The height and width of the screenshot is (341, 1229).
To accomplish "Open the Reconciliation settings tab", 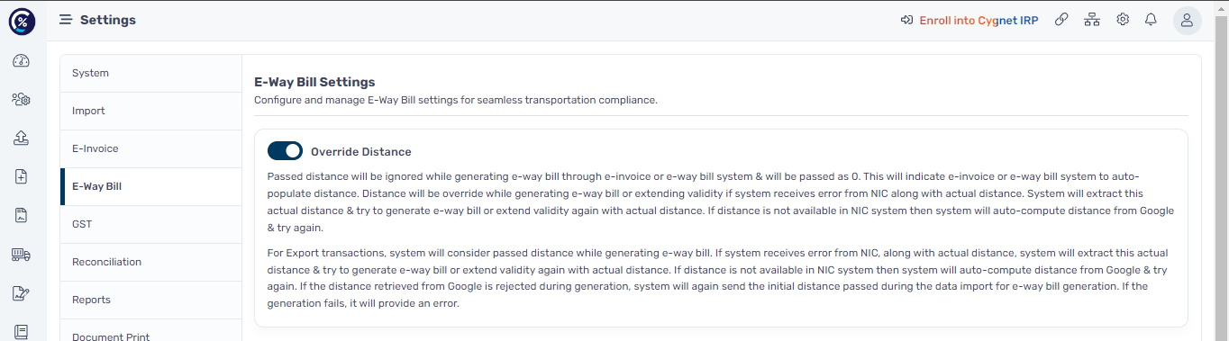I will (x=151, y=262).
